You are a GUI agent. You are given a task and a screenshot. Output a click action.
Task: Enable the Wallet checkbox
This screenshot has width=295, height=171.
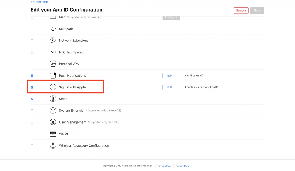(32, 134)
